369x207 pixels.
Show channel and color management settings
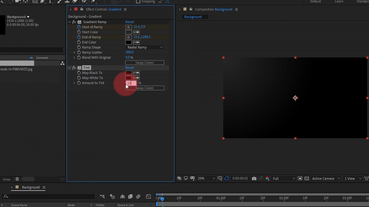(267, 178)
